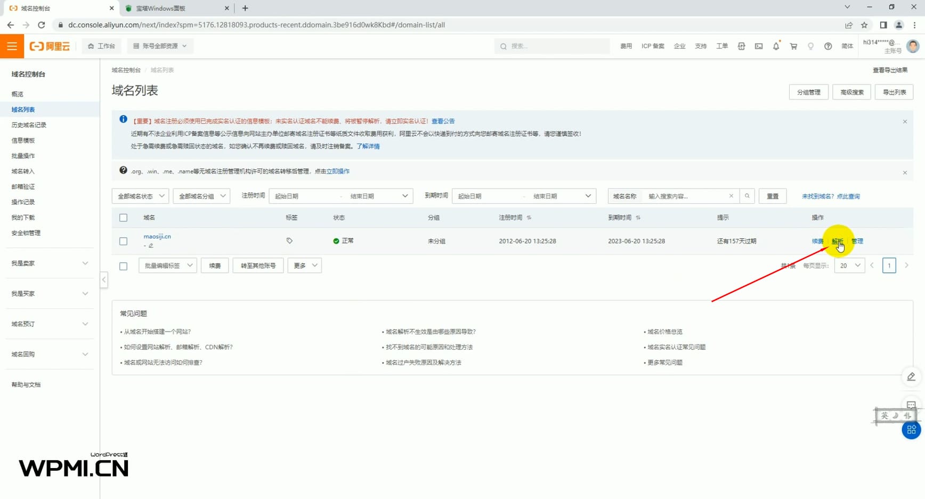
Task: Open the hamburger navigation menu
Action: (12, 46)
